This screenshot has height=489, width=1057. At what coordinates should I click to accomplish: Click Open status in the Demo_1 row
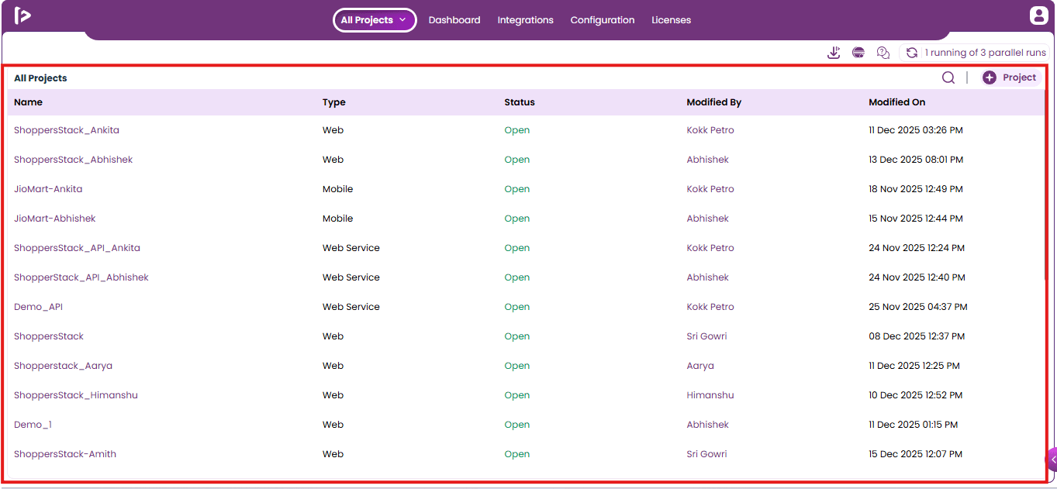517,425
